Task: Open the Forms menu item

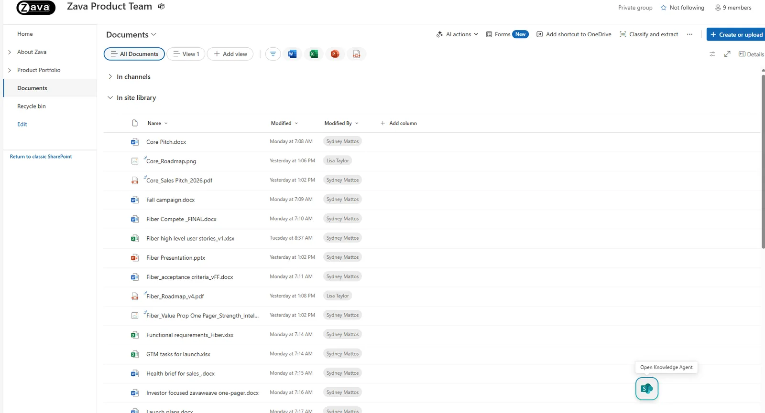Action: tap(507, 34)
